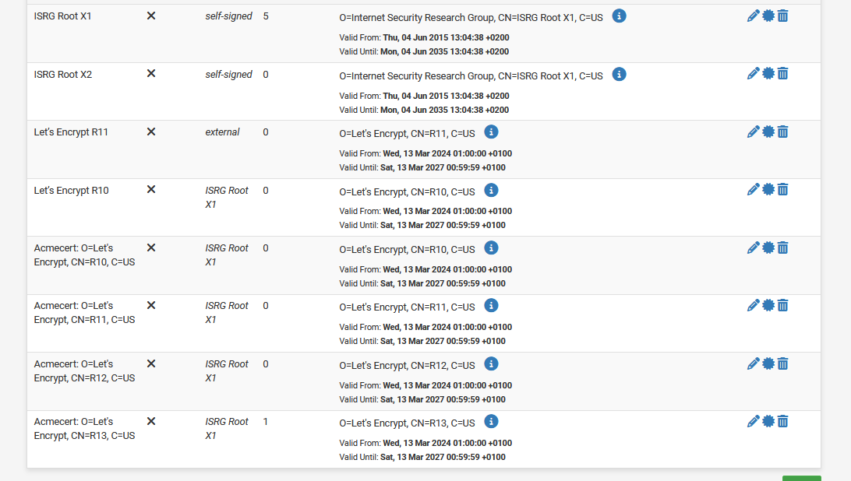Export the Acmecert CN=R10 certificate authority

coord(768,248)
